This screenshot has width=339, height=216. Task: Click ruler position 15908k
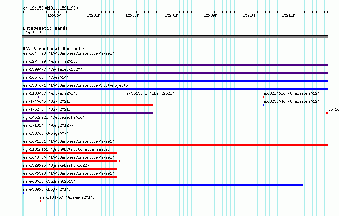pyautogui.click(x=171, y=15)
